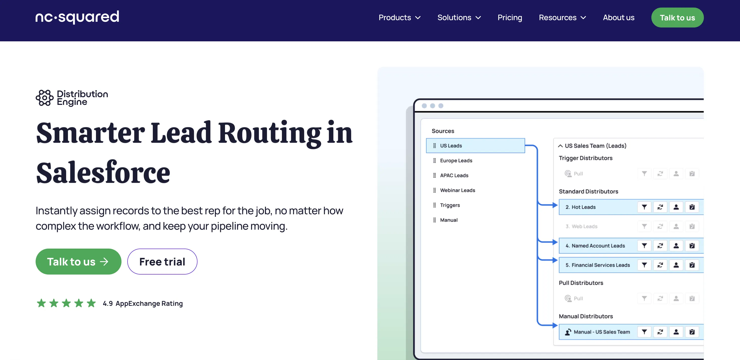The height and width of the screenshot is (360, 740).
Task: Start a Free trial
Action: pyautogui.click(x=162, y=261)
